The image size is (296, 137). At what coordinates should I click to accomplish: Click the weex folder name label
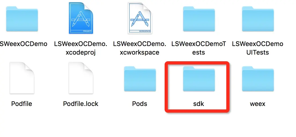tap(258, 104)
